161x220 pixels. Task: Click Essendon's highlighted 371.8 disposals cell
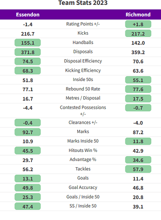[28, 52]
